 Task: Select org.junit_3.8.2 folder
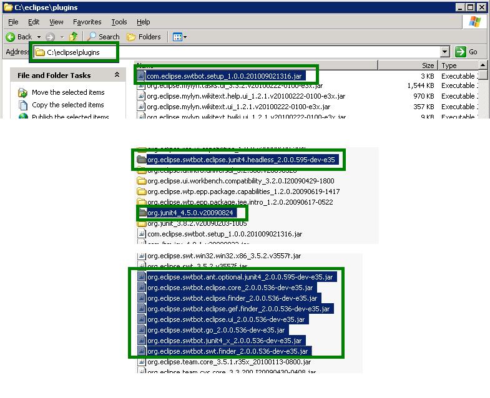click(x=197, y=223)
